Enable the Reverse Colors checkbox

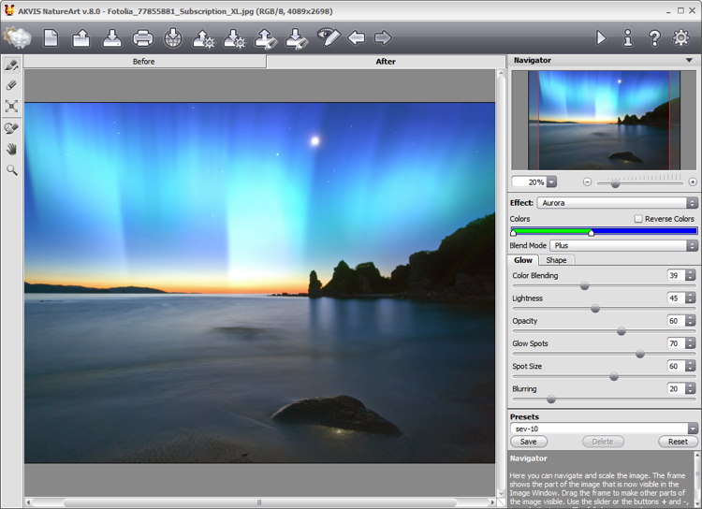point(638,219)
